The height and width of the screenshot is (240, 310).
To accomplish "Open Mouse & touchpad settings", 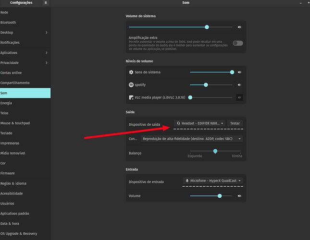I will 25,123.
